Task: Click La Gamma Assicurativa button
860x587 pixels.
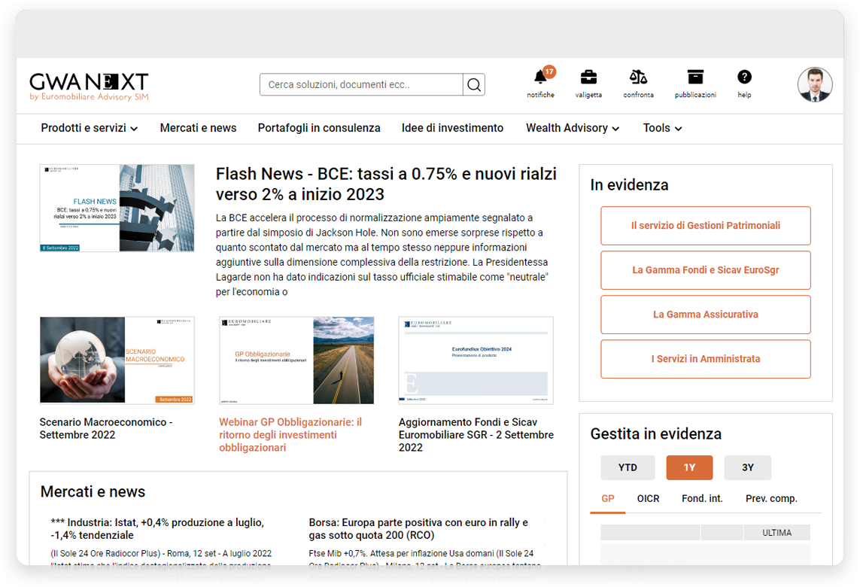Action: (x=705, y=315)
